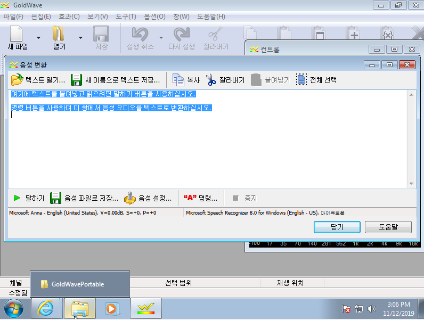Click Save to Audio File (음성 파일로 저장...)
This screenshot has height=320, width=424.
pos(84,198)
